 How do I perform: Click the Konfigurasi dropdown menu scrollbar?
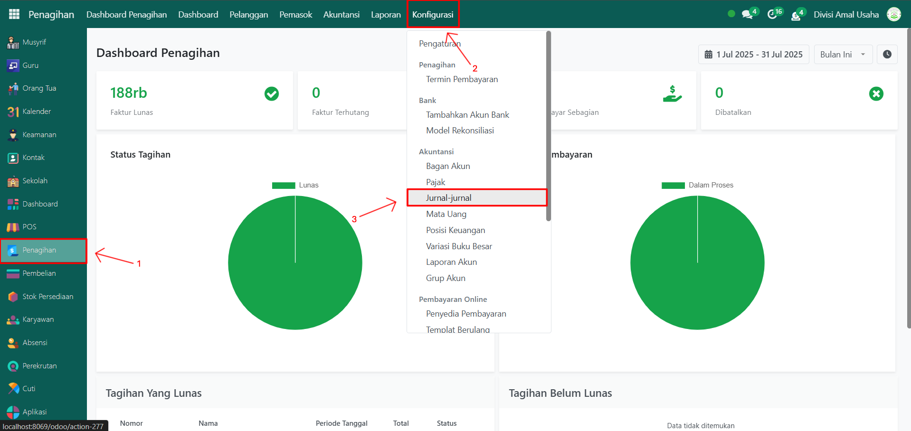tap(549, 126)
